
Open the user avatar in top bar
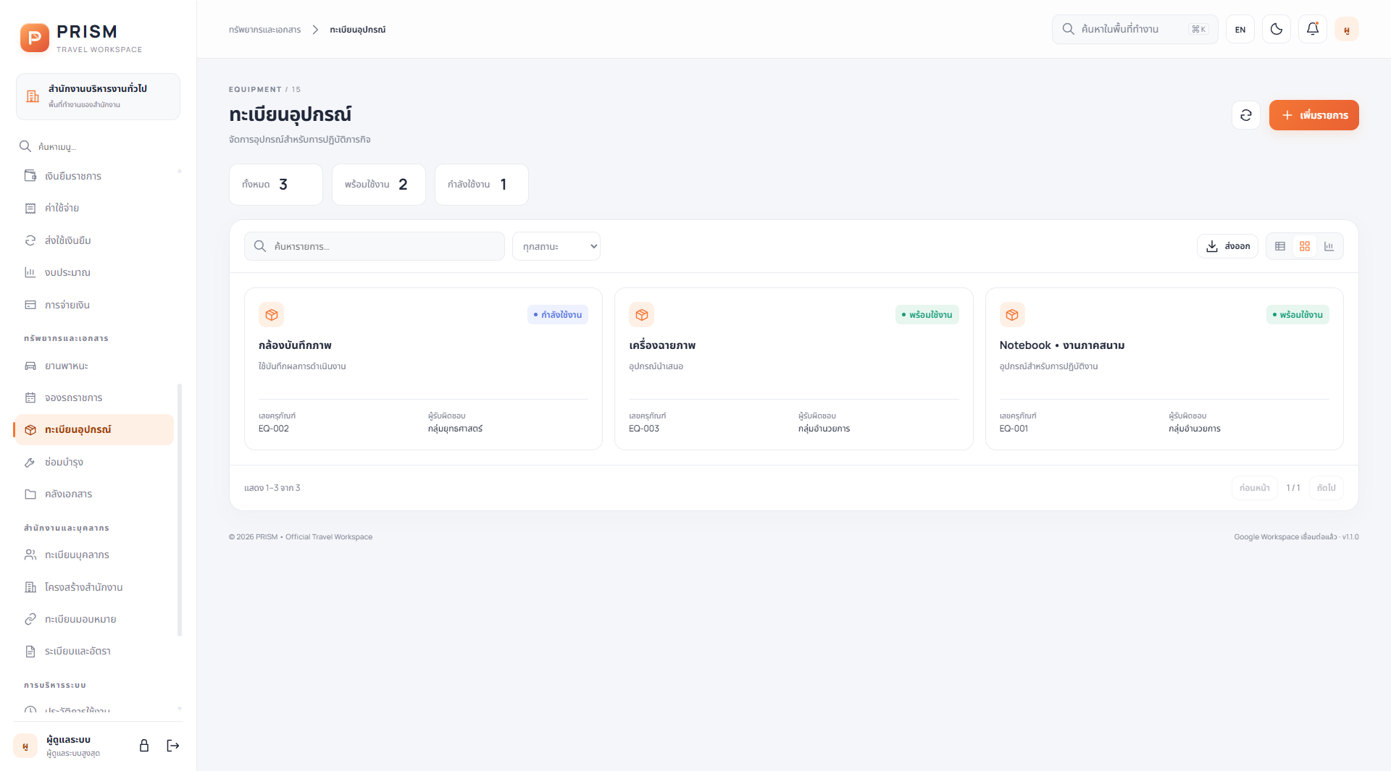coord(1347,29)
